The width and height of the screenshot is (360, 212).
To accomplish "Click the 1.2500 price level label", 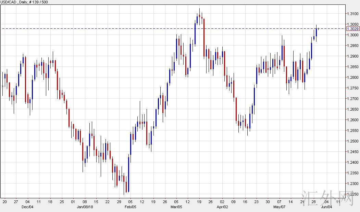I will click(352, 141).
